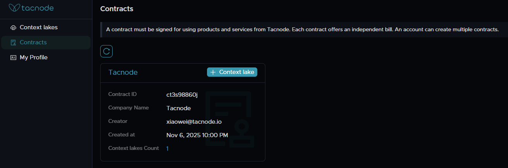Image resolution: width=508 pixels, height=168 pixels.
Task: Click the Context lakes sidebar icon
Action: [13, 27]
